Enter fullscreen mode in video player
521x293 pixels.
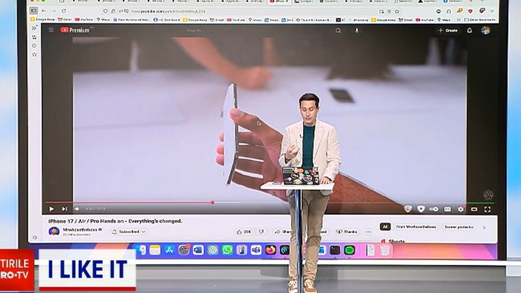click(486, 209)
